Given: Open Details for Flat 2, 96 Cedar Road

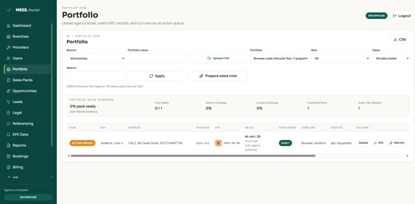Looking at the screenshot, I should [x=363, y=143].
